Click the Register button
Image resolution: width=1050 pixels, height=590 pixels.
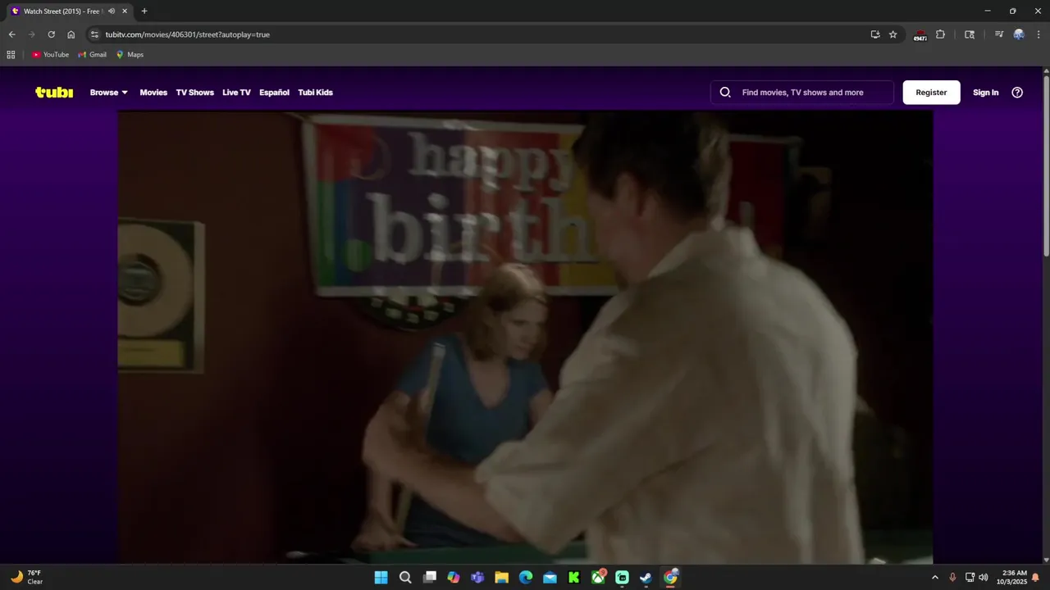tap(931, 93)
